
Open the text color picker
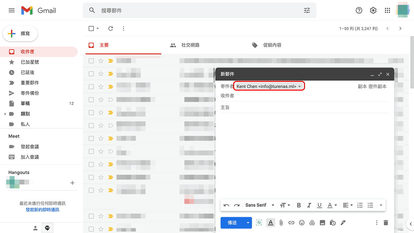pos(331,205)
